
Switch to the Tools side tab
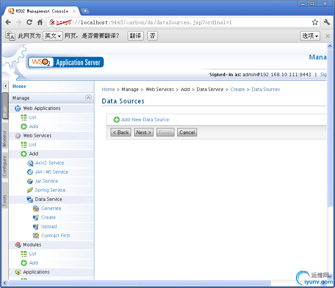click(5, 196)
